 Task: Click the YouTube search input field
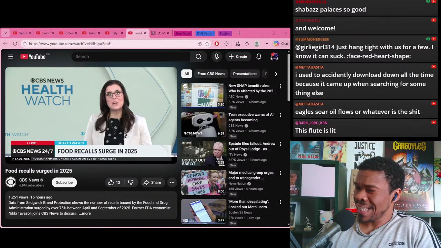(x=131, y=56)
